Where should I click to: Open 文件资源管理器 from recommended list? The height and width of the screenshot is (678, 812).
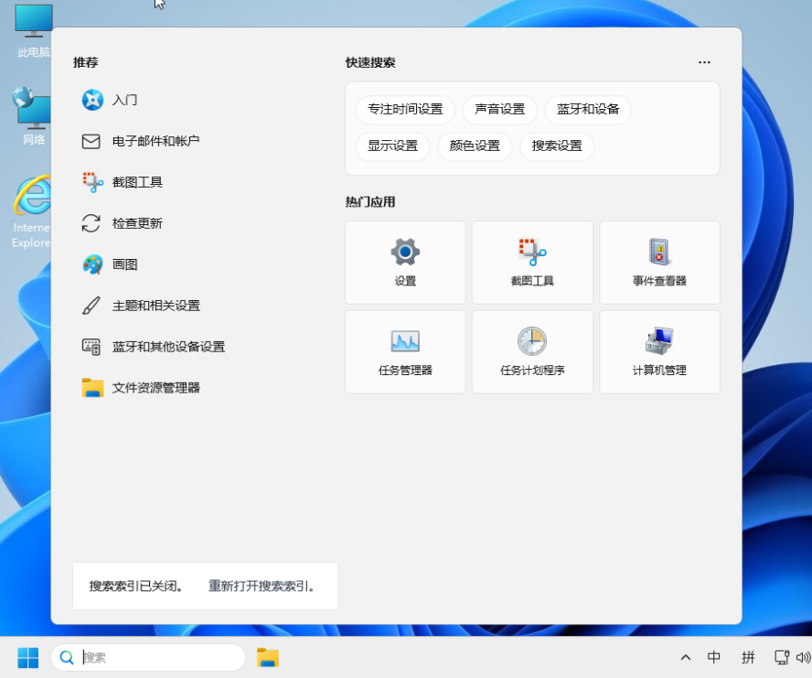pos(155,388)
